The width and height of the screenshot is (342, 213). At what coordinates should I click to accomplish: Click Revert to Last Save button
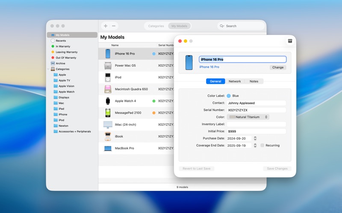coord(197,168)
